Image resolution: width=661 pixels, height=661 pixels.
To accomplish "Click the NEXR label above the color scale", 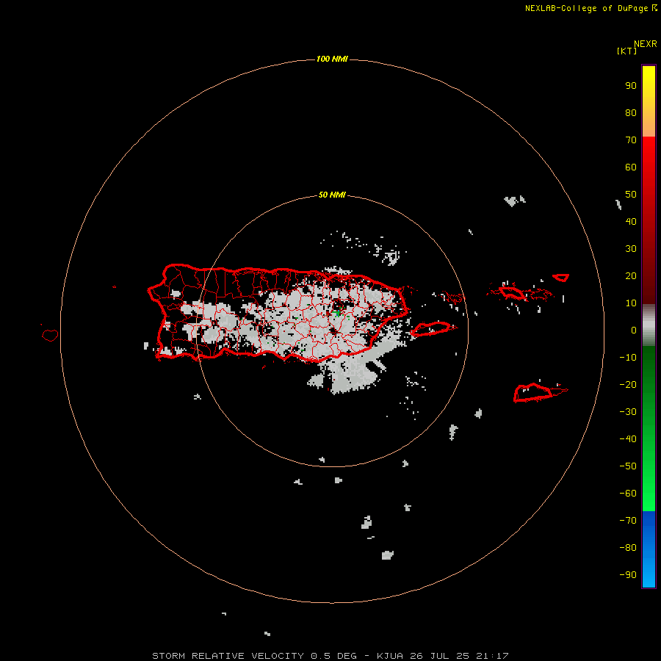I will point(646,44).
